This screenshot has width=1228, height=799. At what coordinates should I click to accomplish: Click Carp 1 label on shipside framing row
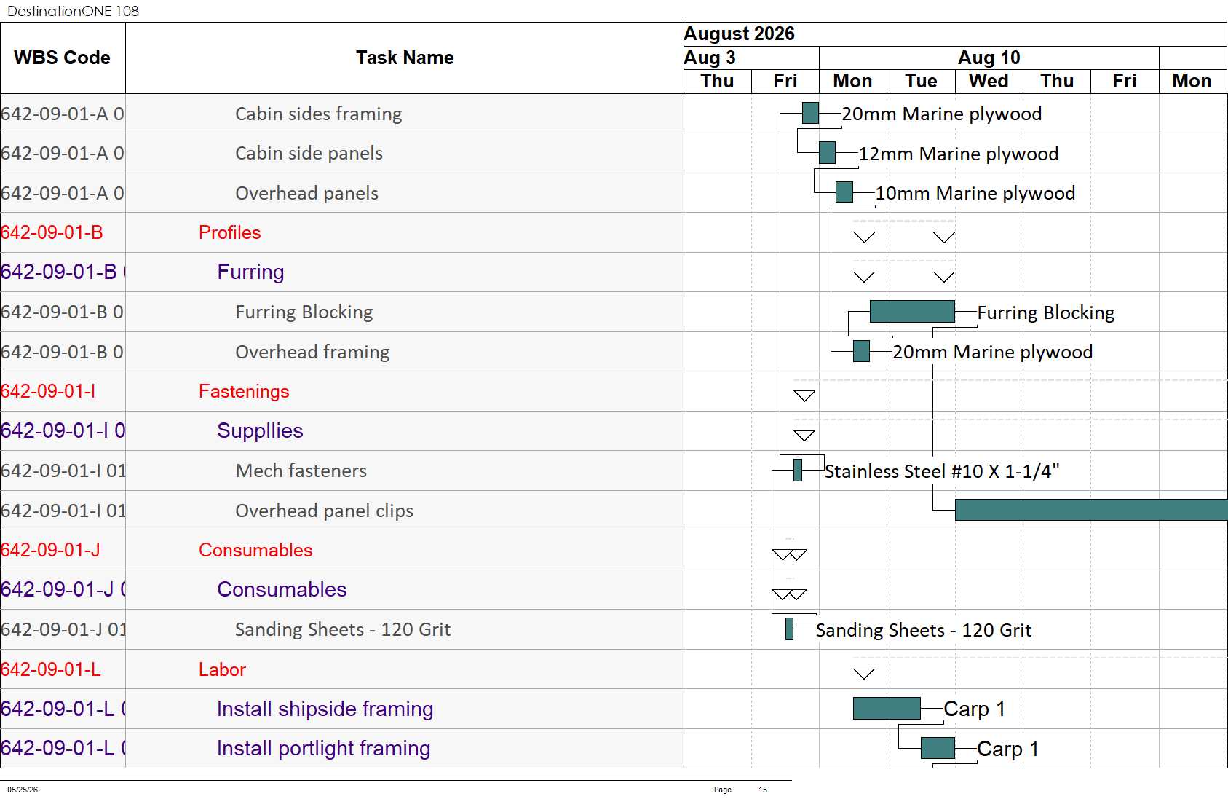pos(975,709)
